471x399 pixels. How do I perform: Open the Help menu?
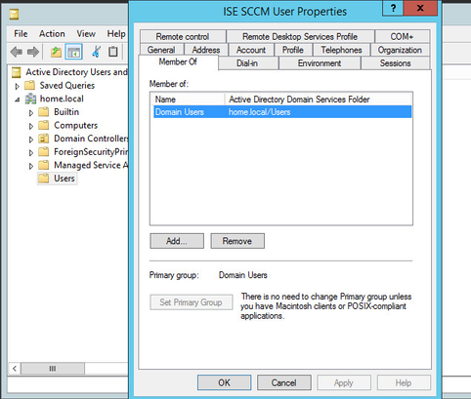(116, 34)
